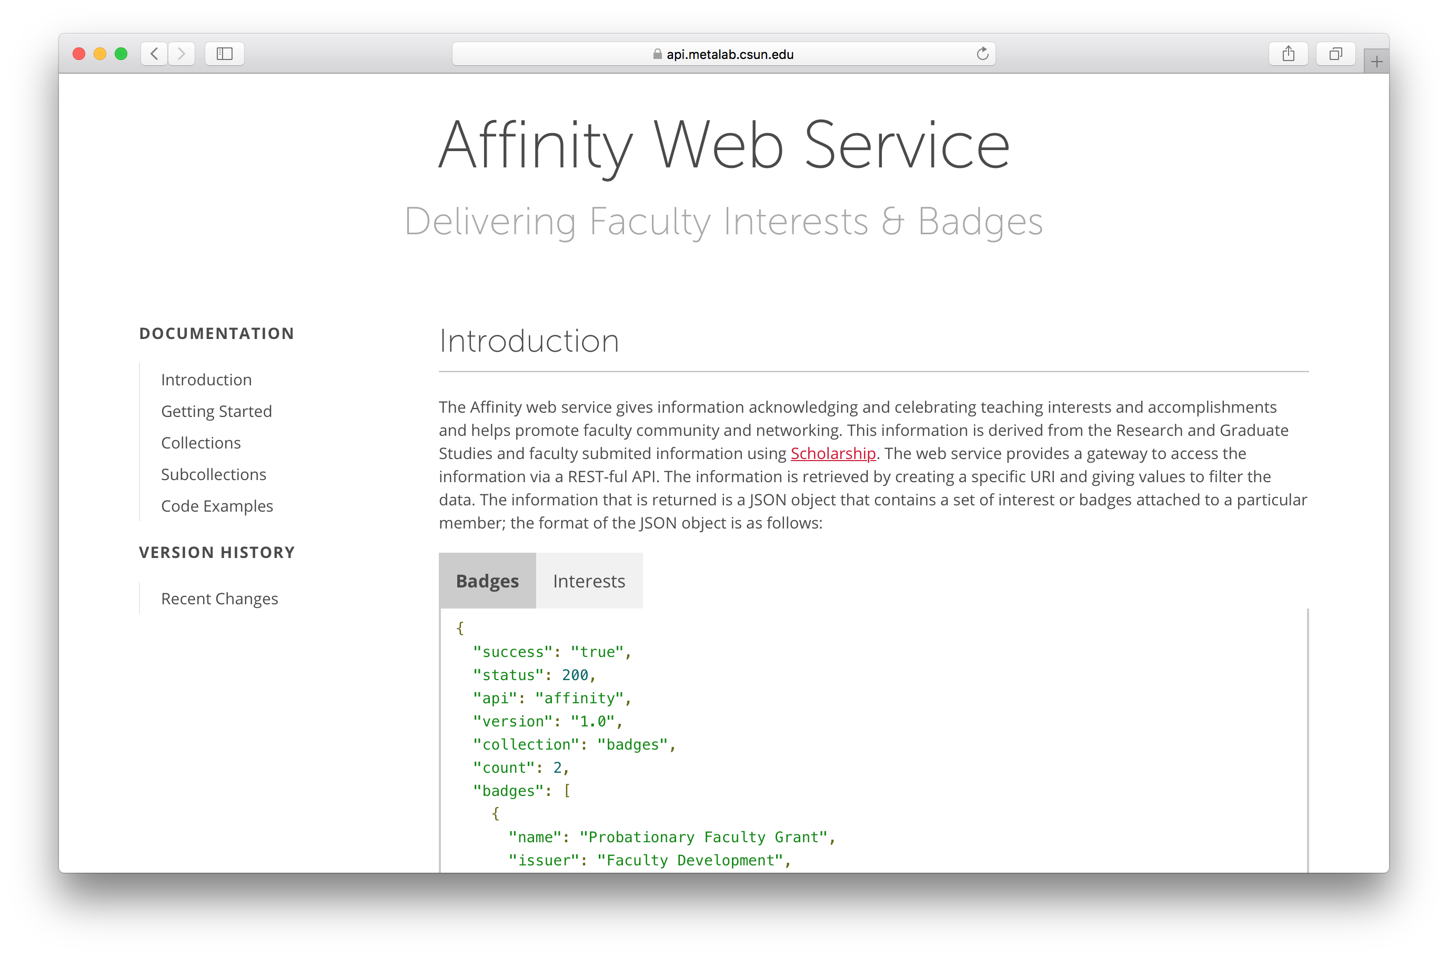Viewport: 1448px width, 957px height.
Task: Click the DOCUMENTATION sidebar heading
Action: pos(217,333)
